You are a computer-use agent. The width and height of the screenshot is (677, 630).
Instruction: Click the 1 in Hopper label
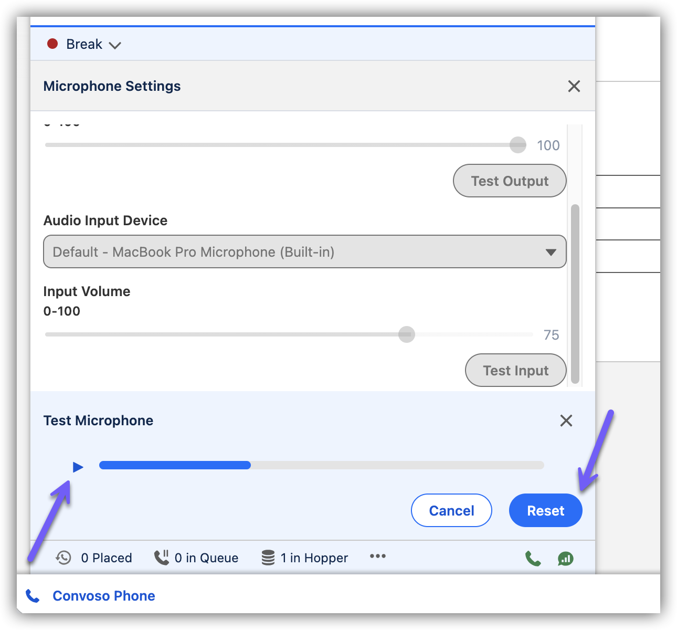tap(314, 558)
